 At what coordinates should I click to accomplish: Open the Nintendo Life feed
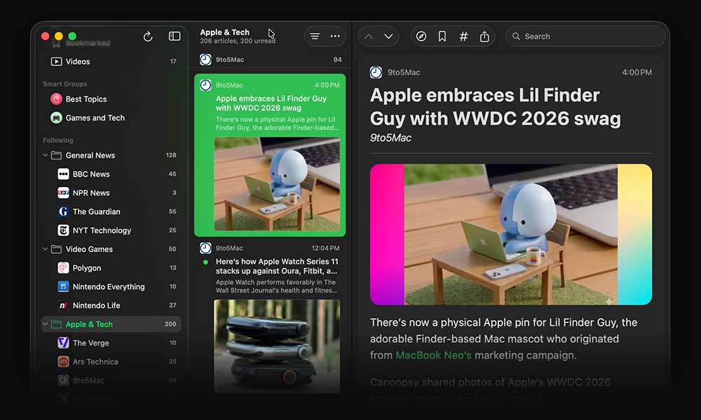(111, 305)
